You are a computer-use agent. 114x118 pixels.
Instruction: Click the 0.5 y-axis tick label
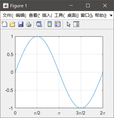point(10,55)
